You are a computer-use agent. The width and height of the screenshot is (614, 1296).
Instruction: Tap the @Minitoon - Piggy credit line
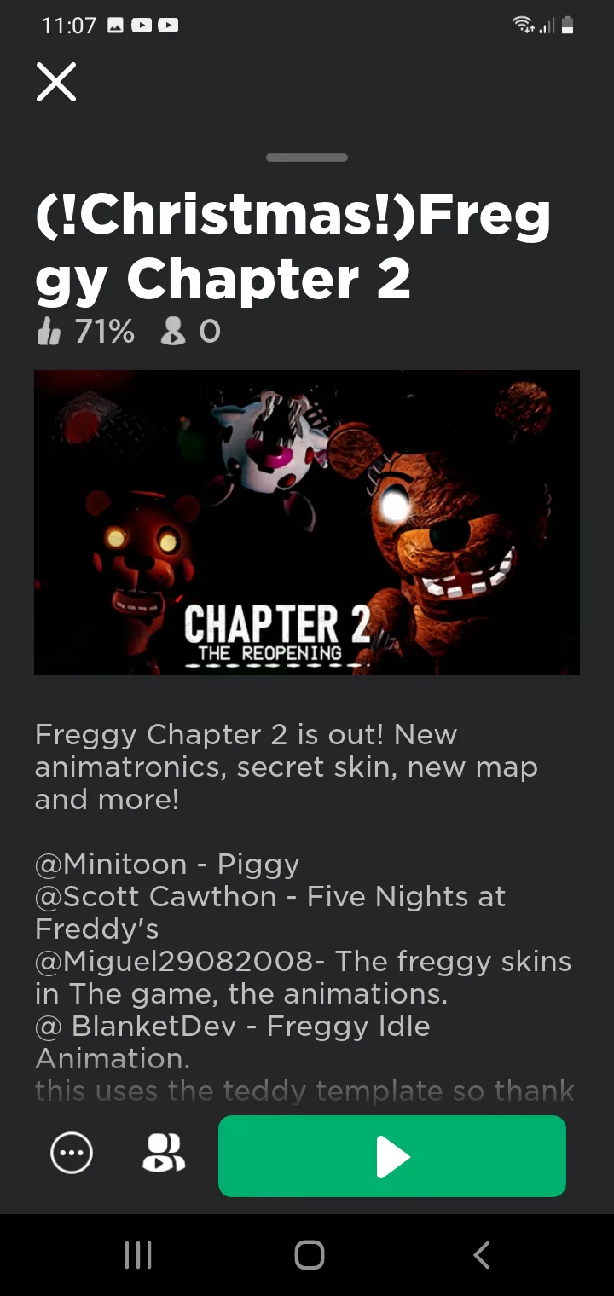click(x=167, y=865)
